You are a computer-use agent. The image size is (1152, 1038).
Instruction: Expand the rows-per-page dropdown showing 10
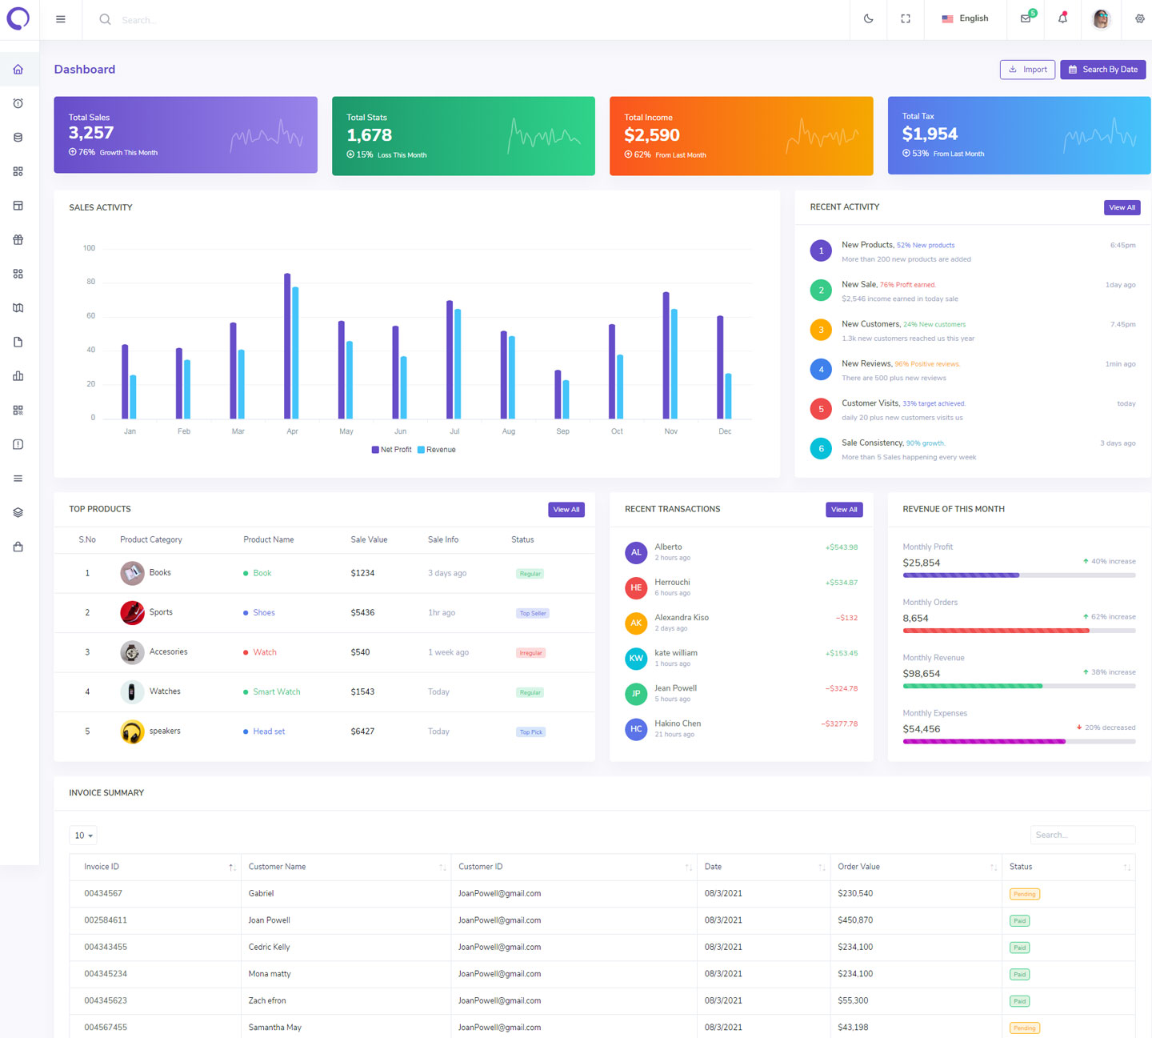pyautogui.click(x=83, y=836)
